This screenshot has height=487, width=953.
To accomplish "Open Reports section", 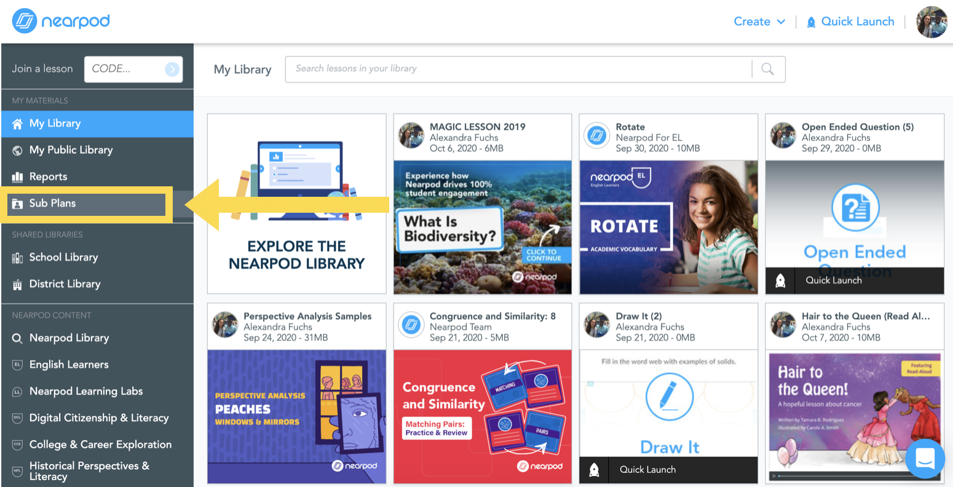I will tap(48, 177).
